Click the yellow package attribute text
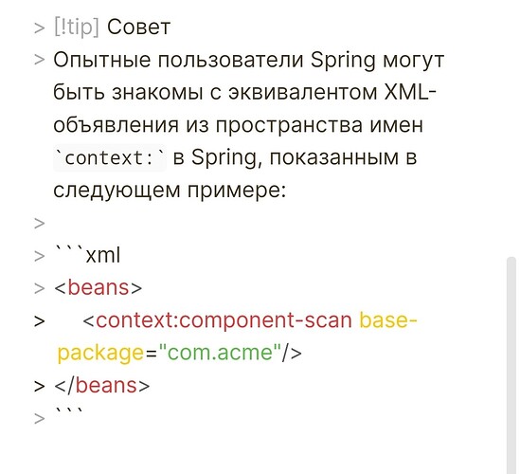The height and width of the screenshot is (474, 520). point(100,353)
